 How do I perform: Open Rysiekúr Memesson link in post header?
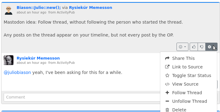pyautogui.click(x=90, y=8)
